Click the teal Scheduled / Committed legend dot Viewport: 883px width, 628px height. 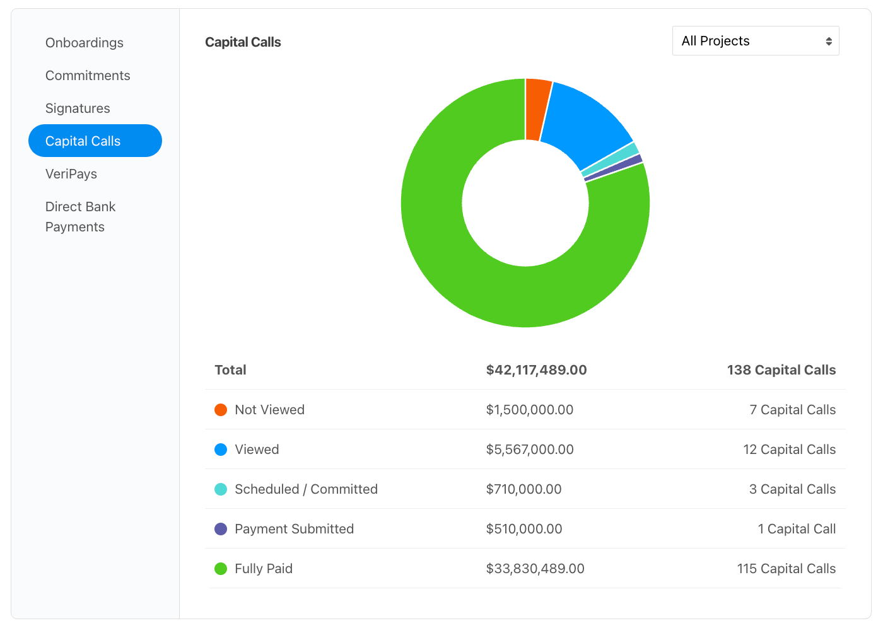tap(221, 489)
